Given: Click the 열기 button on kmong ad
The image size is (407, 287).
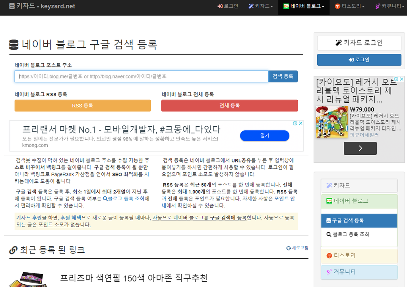Looking at the screenshot, I should pyautogui.click(x=265, y=135).
